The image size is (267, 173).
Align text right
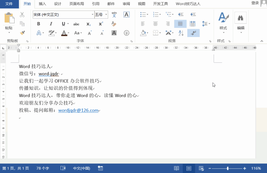coord(168,24)
